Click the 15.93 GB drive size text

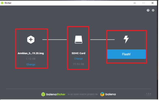tap(78, 64)
